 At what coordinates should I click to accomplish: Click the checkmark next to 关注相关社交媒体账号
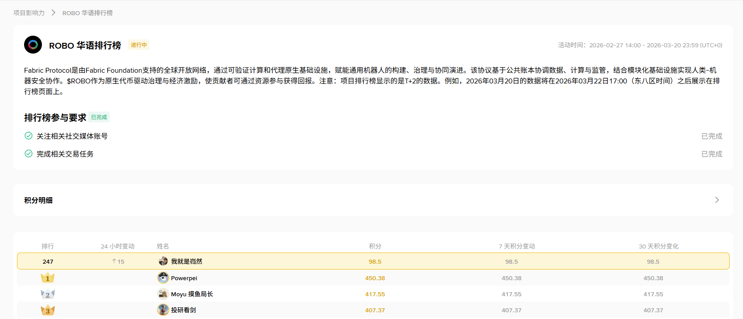29,136
